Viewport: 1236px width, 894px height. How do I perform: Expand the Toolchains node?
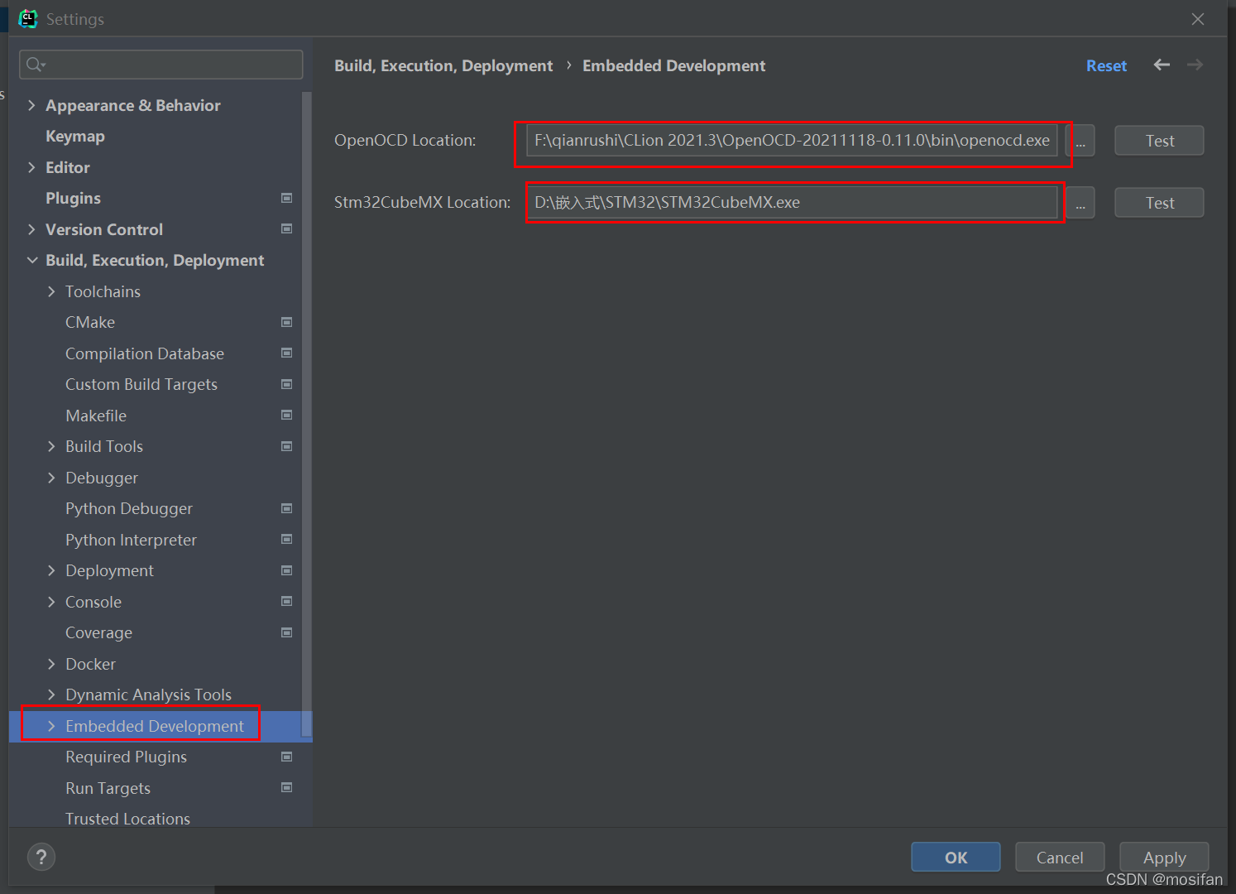51,291
